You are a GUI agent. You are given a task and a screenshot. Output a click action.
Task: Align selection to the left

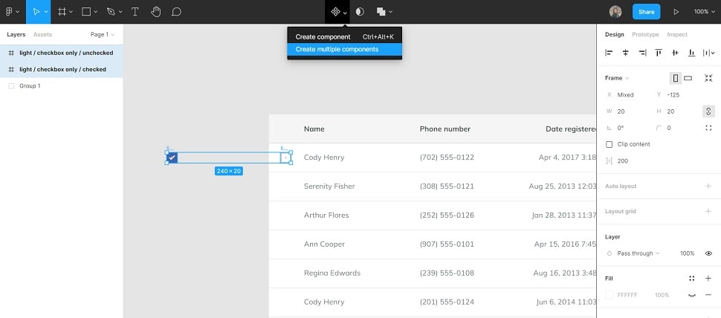[609, 53]
